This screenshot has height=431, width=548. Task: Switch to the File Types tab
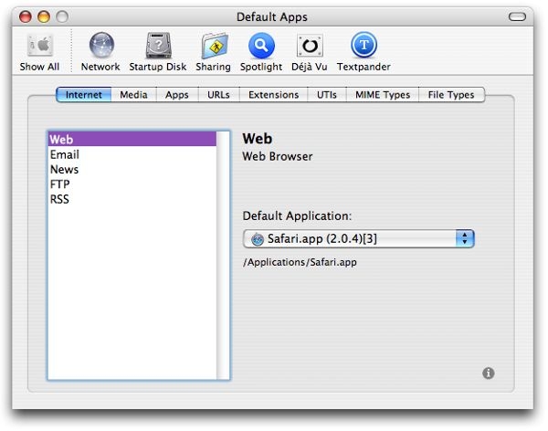pos(451,95)
